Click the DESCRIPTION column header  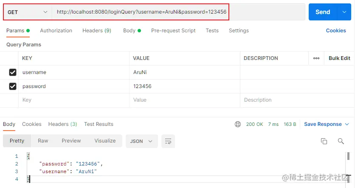tap(261, 58)
